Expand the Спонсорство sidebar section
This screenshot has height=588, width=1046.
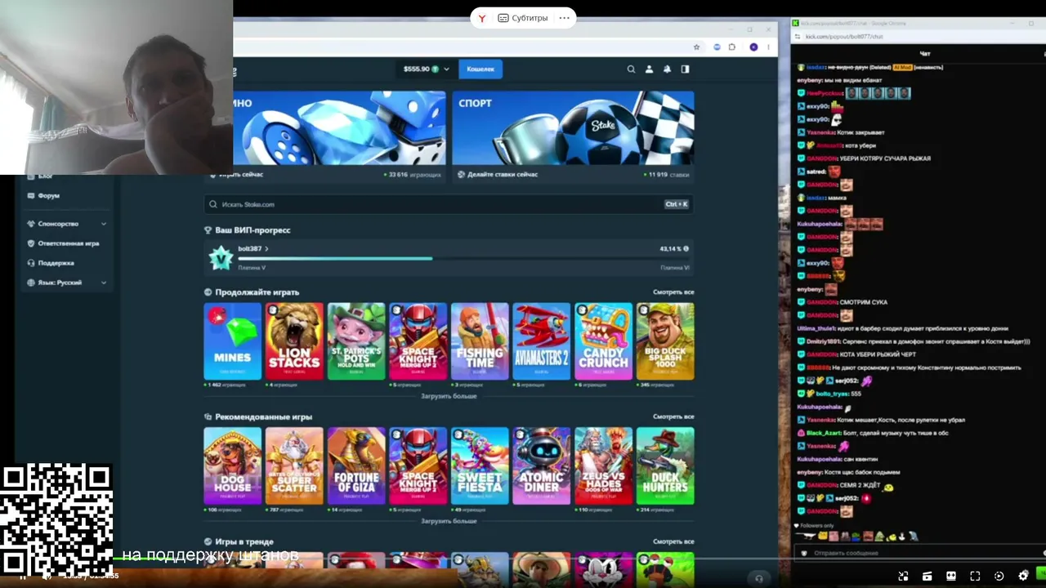click(x=104, y=224)
